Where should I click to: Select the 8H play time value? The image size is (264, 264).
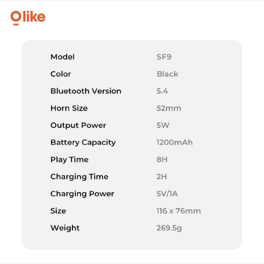click(162, 160)
